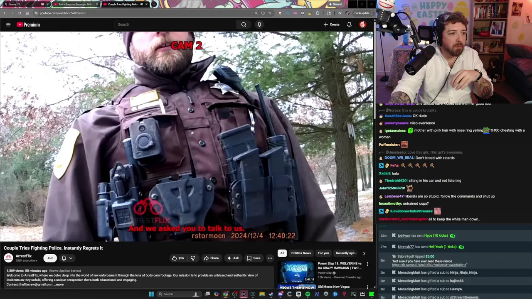Select the Recently uploaded filter chip
This screenshot has width=532, height=299.
(x=346, y=253)
